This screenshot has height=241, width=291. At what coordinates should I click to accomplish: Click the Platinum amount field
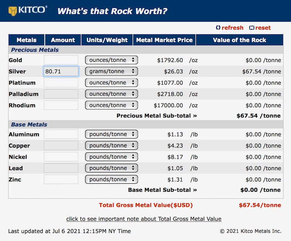coord(61,82)
